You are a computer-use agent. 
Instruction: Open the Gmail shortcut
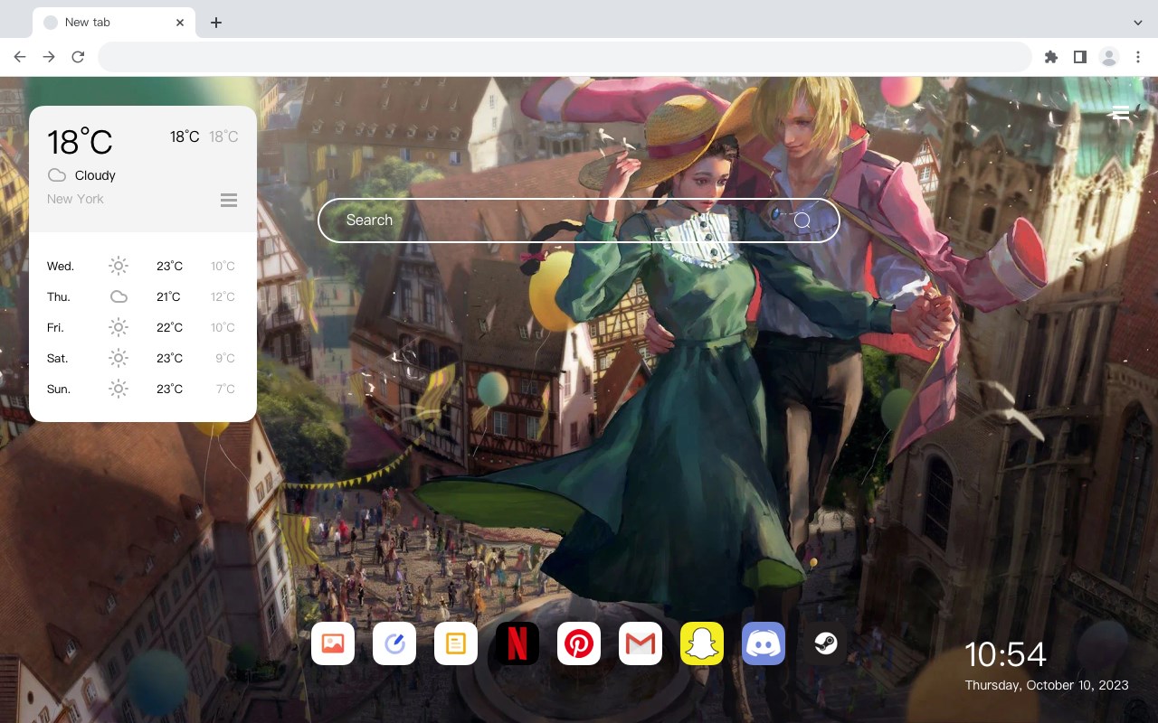(641, 643)
